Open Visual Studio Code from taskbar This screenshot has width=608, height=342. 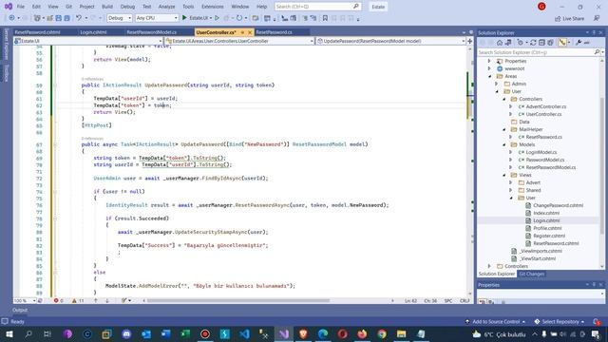coord(244,334)
